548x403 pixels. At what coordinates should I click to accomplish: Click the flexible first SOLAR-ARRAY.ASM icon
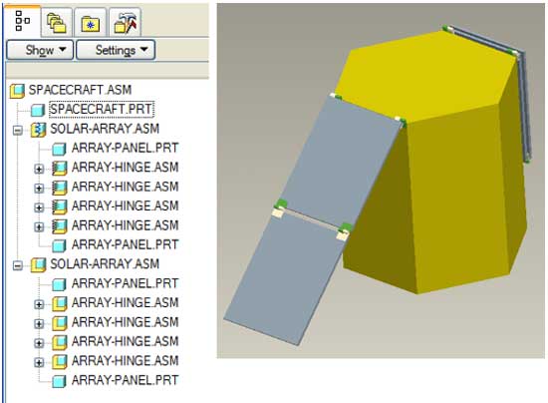(38, 130)
